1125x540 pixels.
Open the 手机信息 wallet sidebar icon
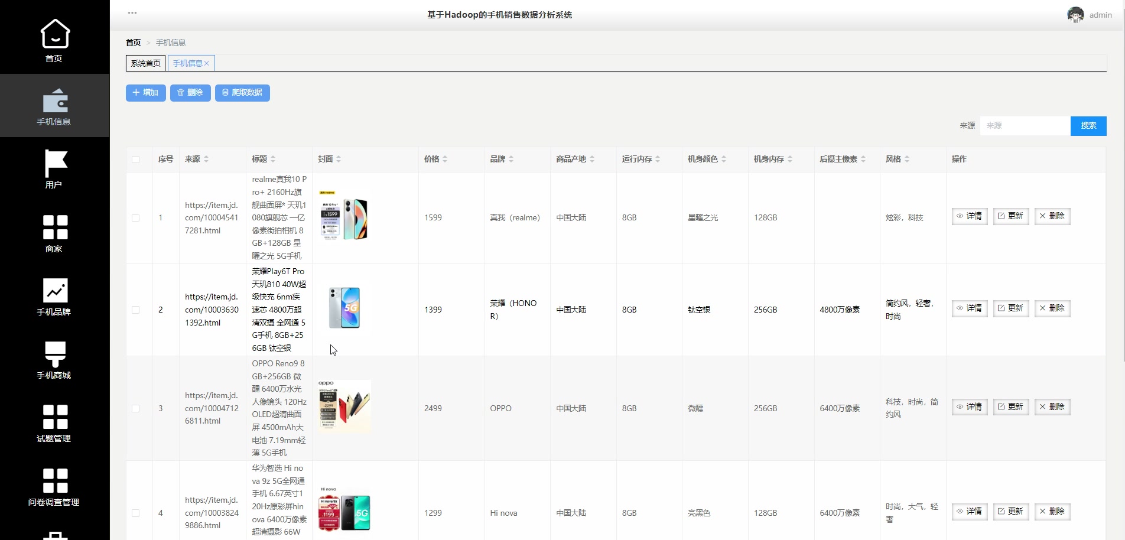55,100
